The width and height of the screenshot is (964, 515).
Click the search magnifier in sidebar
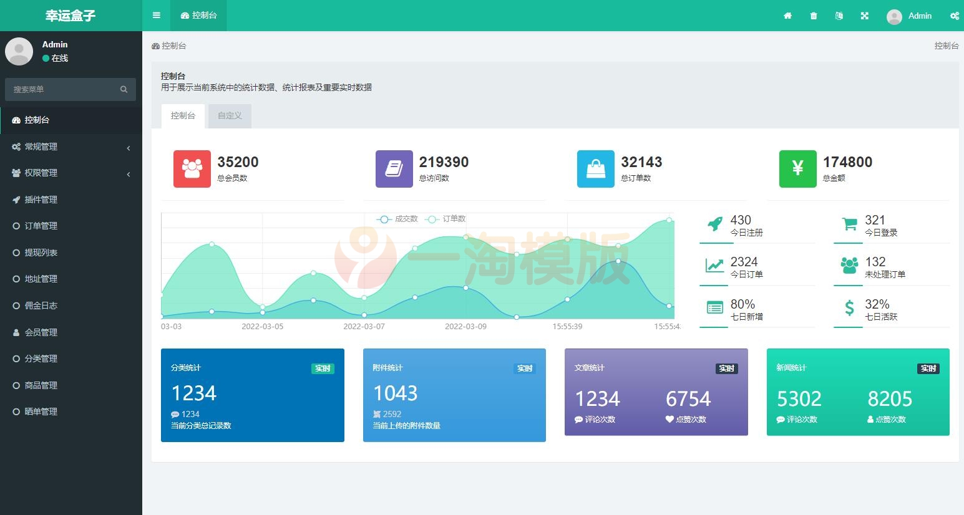pos(124,89)
